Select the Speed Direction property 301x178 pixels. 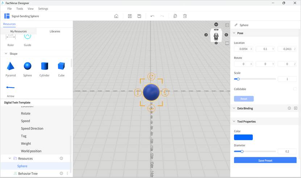[32, 128]
